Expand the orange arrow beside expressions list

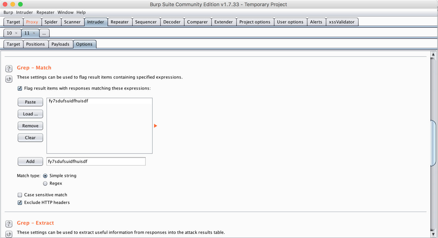click(156, 126)
